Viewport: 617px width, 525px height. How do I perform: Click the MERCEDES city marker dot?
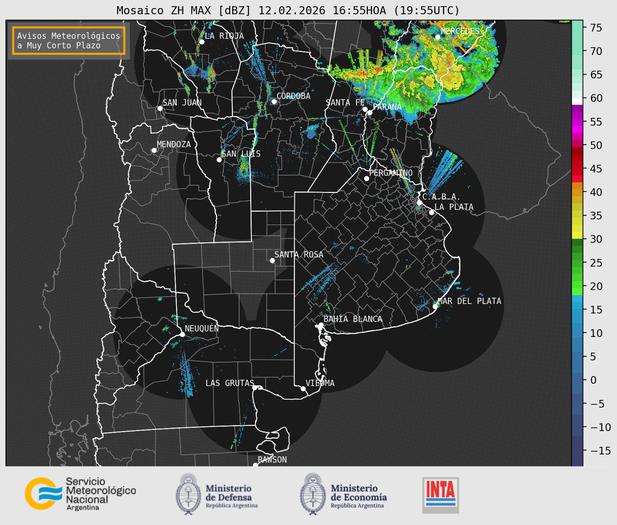coord(438,37)
